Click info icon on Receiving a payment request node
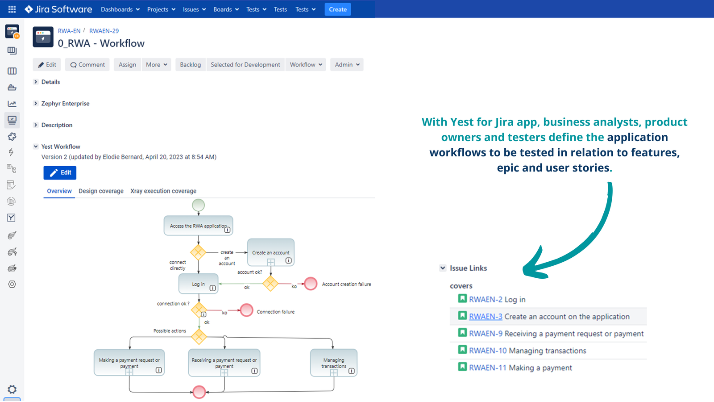 tap(254, 371)
